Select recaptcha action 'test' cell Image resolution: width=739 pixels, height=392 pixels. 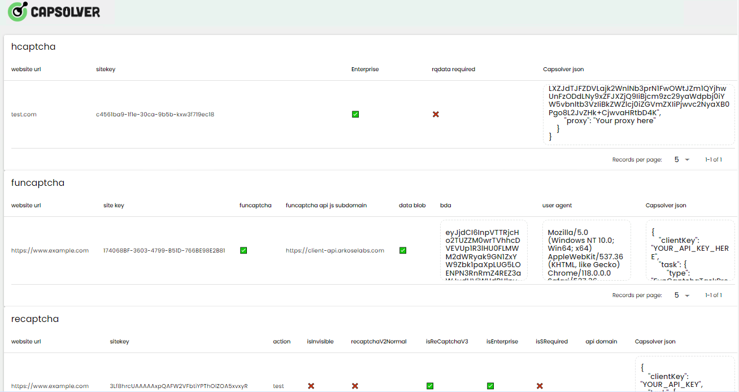(x=279, y=386)
